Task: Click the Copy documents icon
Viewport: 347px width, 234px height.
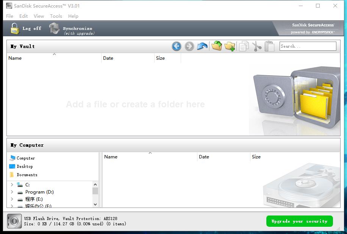Action: (x=244, y=46)
